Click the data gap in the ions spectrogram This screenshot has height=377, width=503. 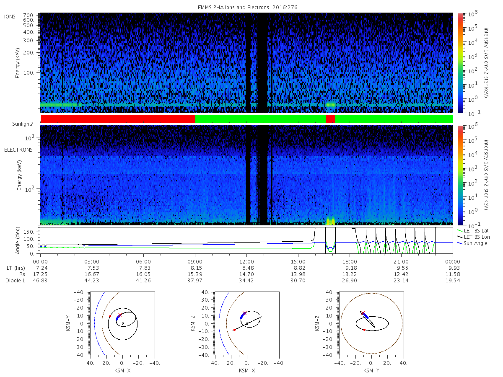click(262, 63)
